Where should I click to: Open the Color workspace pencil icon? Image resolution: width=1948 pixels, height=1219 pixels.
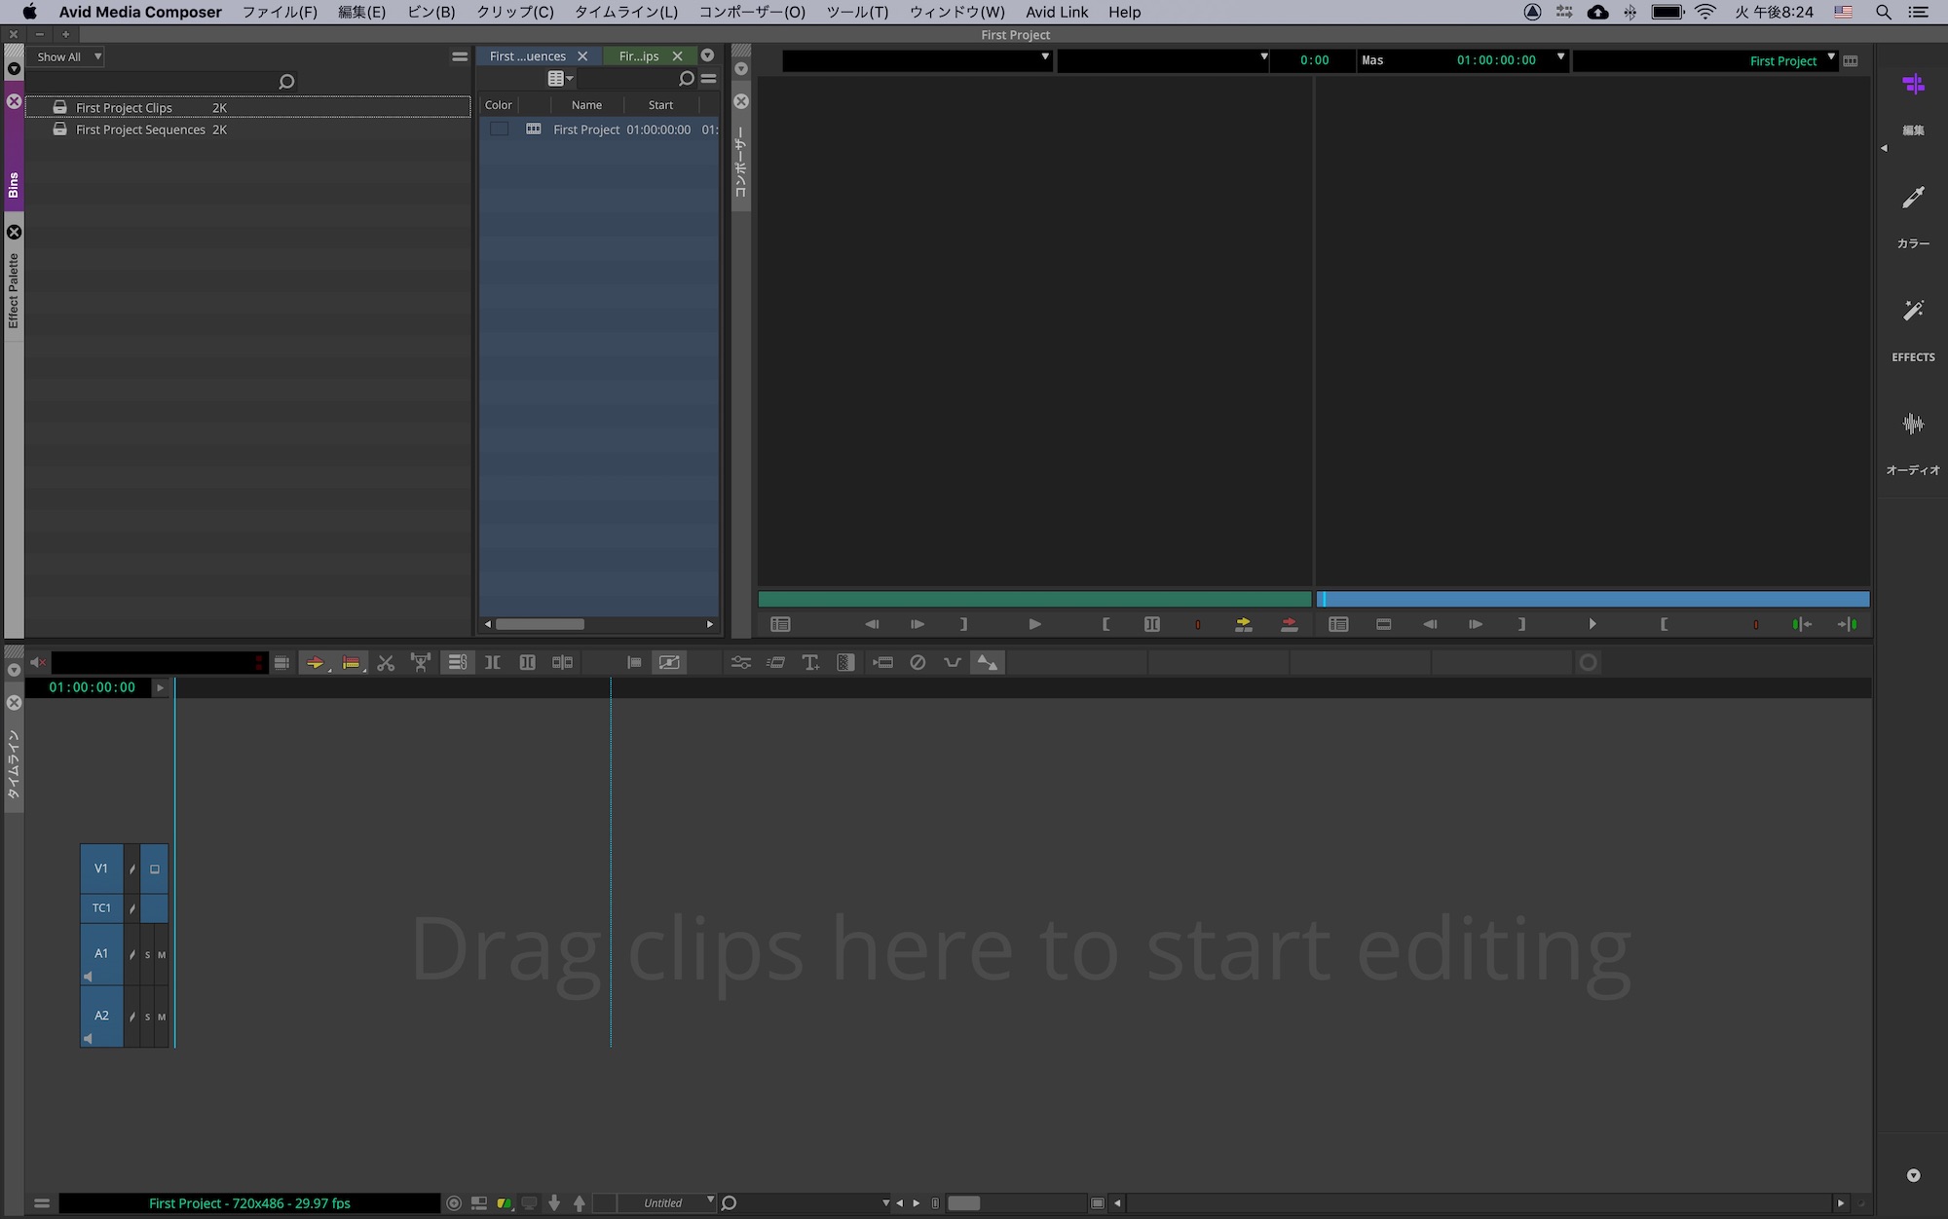tap(1913, 199)
